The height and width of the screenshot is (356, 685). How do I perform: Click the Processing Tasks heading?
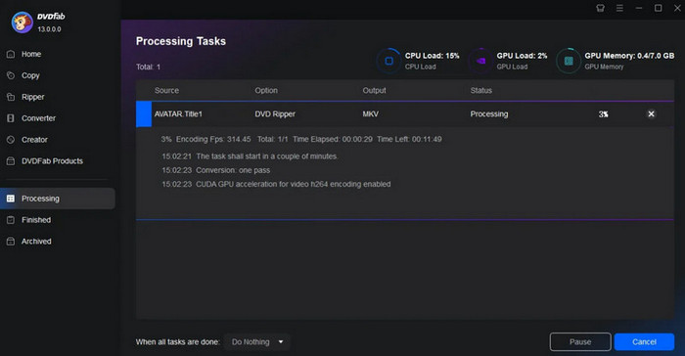point(181,41)
